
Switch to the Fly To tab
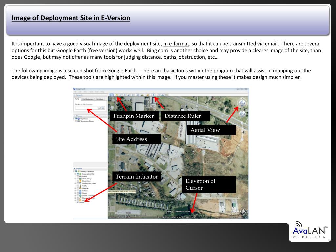77,99
